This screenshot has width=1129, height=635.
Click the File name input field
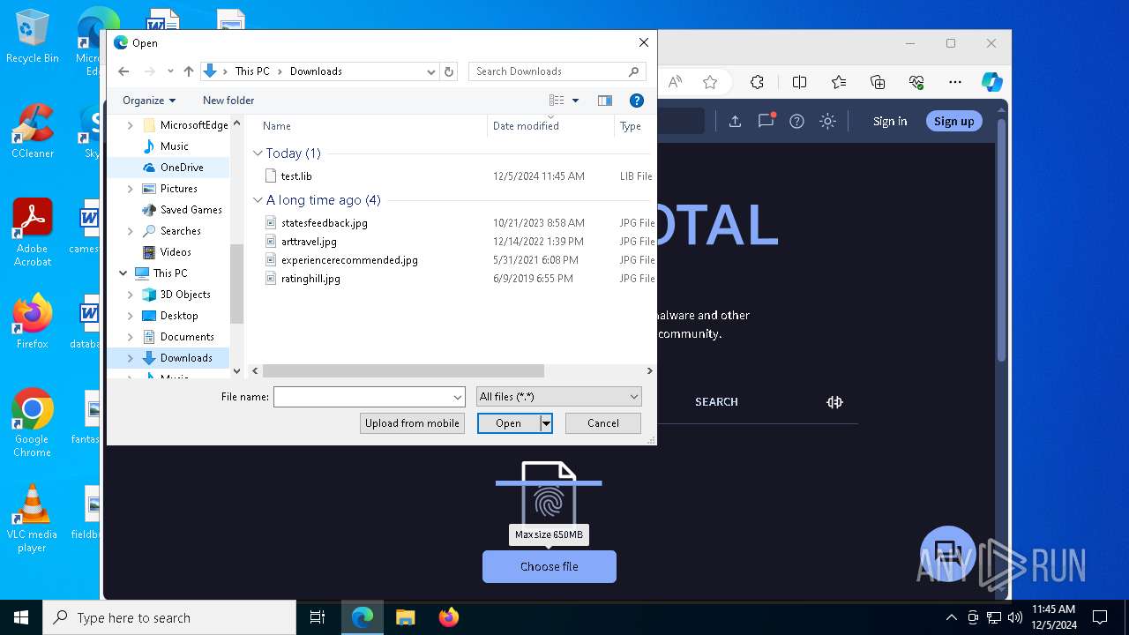coord(363,397)
